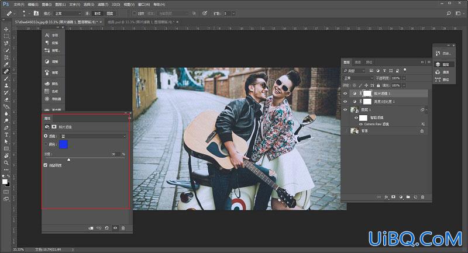Select the Lasso tool

[6, 43]
